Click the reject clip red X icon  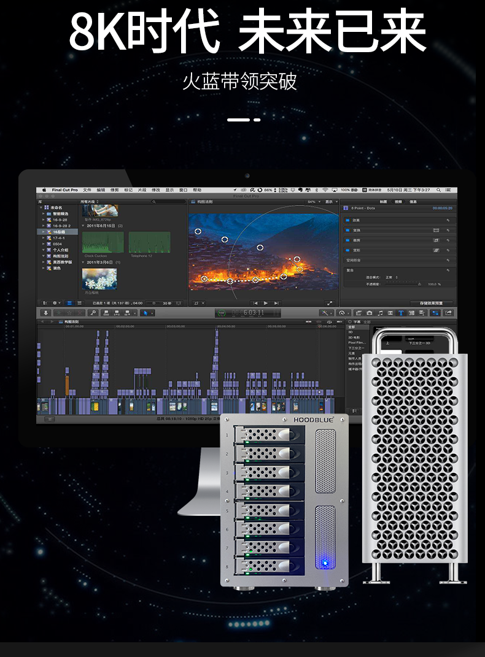click(80, 313)
